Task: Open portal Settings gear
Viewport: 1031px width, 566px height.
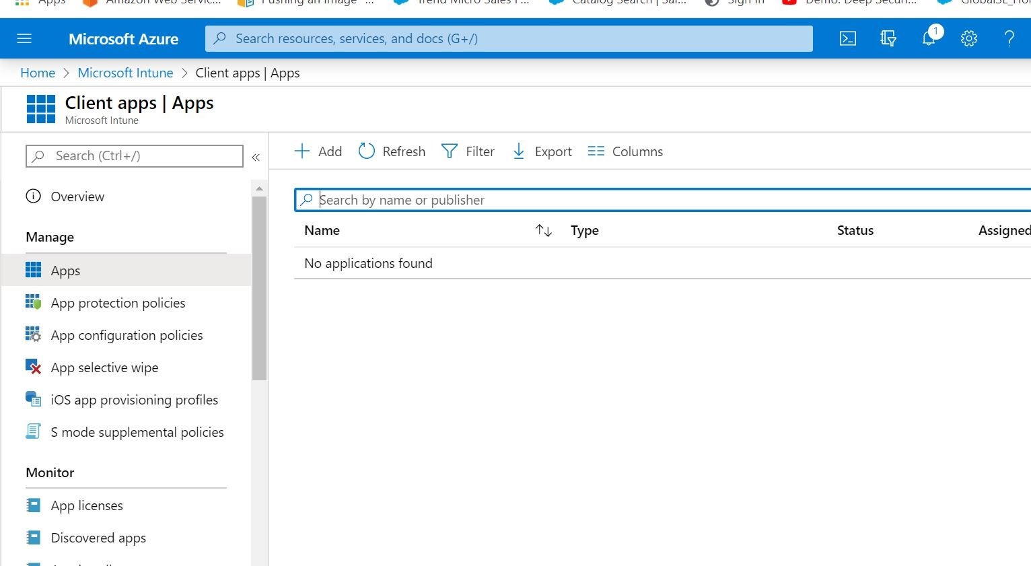Action: click(x=969, y=38)
